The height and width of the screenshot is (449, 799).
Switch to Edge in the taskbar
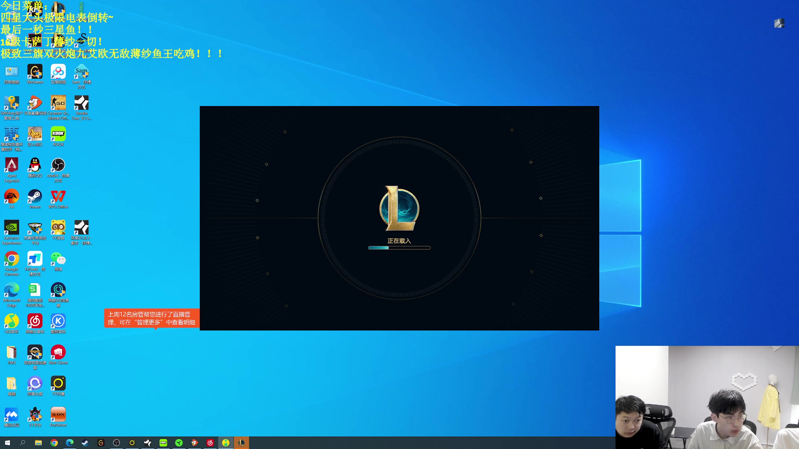70,443
